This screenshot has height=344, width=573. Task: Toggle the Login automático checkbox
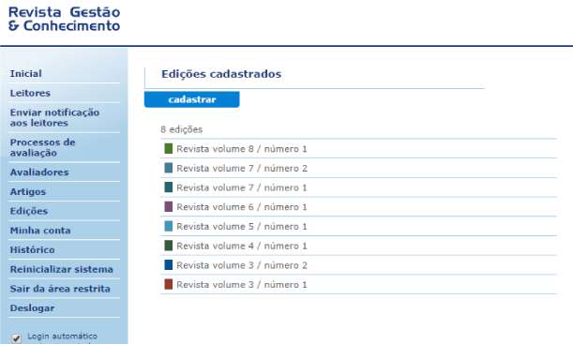16,338
